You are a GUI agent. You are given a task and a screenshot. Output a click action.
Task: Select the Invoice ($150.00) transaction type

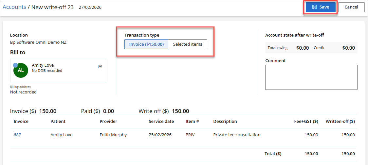click(146, 44)
